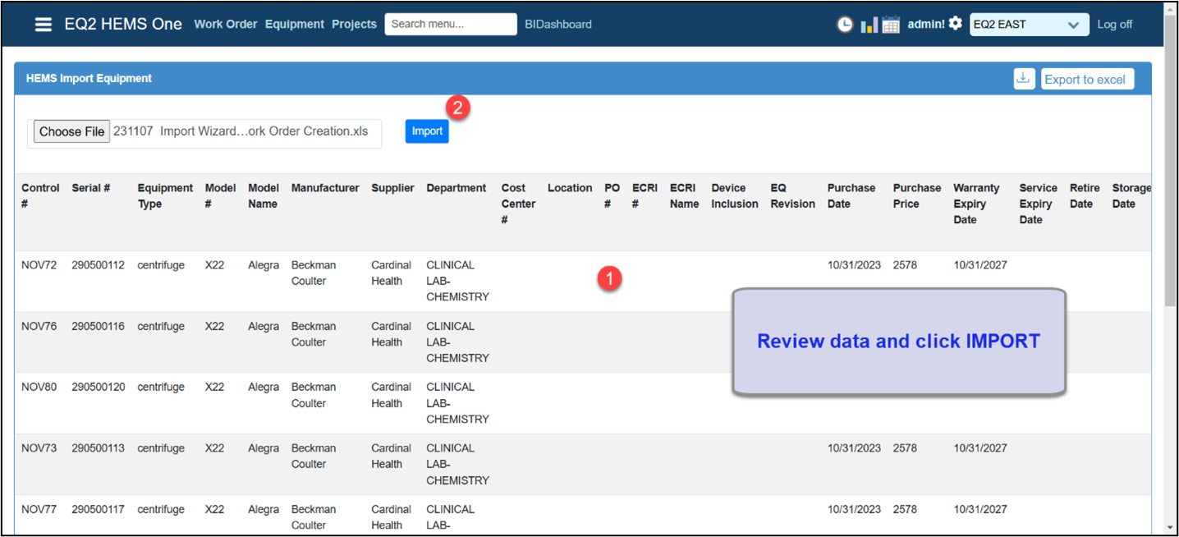
Task: Click the settings gear next to admin
Action: pos(955,24)
